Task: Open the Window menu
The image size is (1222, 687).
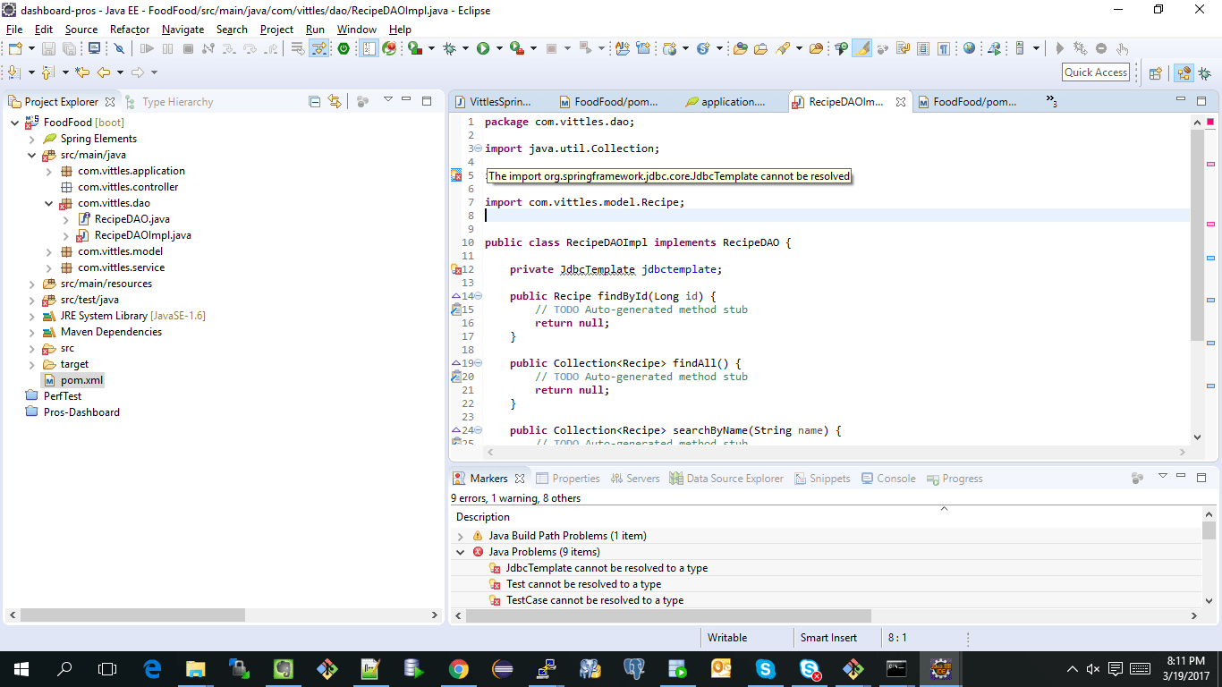Action: (x=356, y=30)
